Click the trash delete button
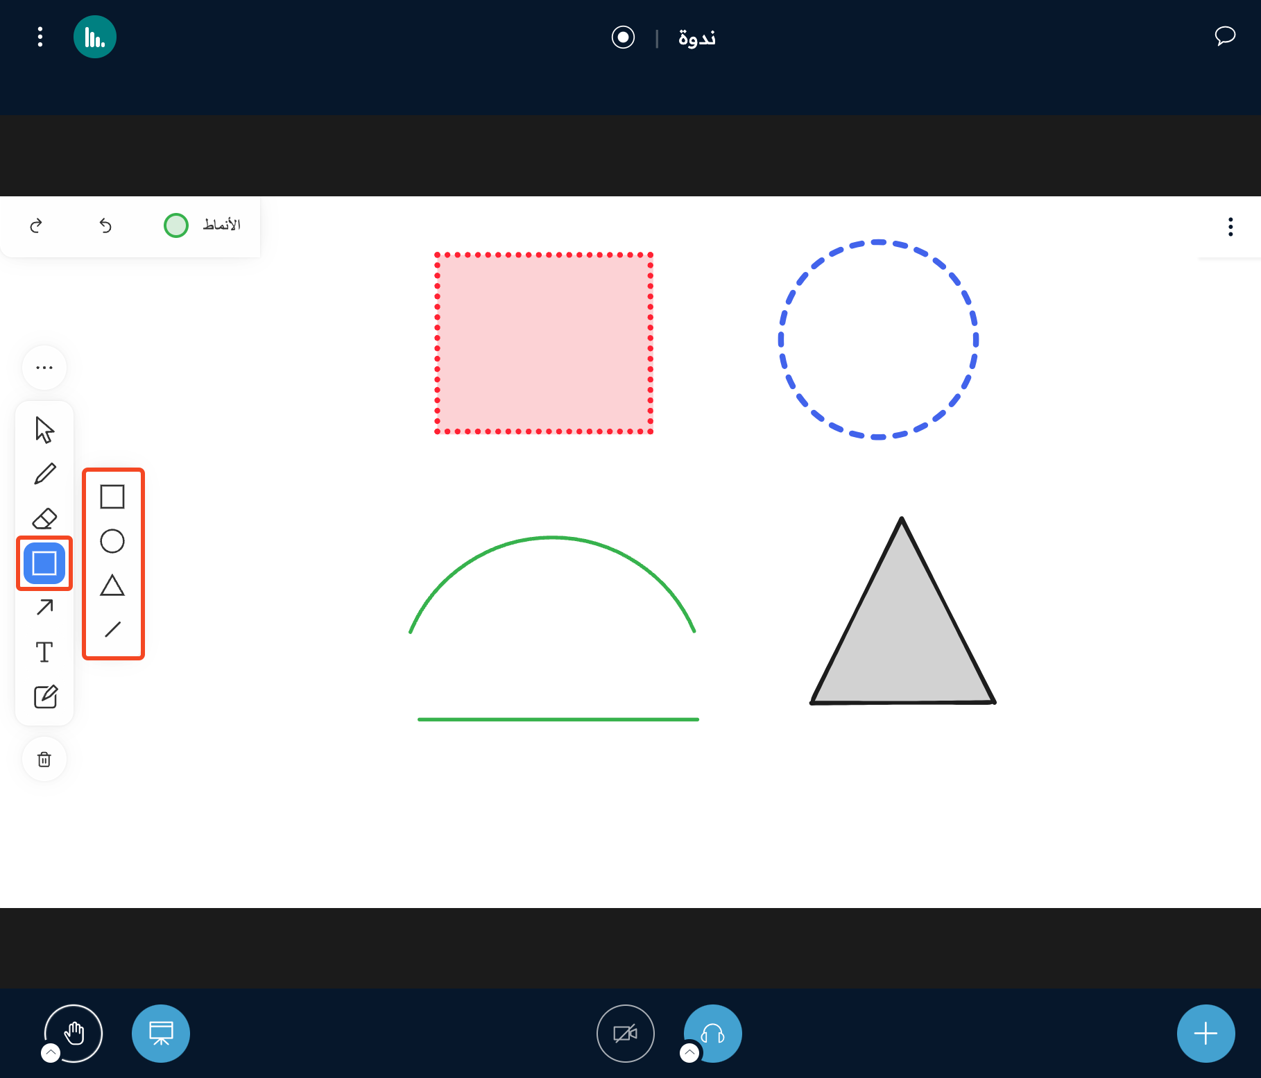Image resolution: width=1261 pixels, height=1078 pixels. coord(44,760)
